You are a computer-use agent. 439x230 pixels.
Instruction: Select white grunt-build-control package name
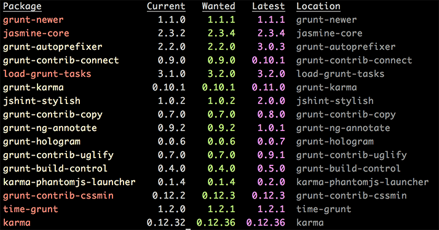coord(55,169)
